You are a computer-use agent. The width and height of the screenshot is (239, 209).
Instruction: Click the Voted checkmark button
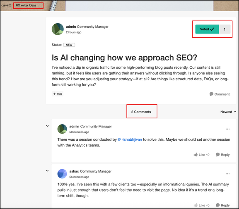click(x=207, y=29)
